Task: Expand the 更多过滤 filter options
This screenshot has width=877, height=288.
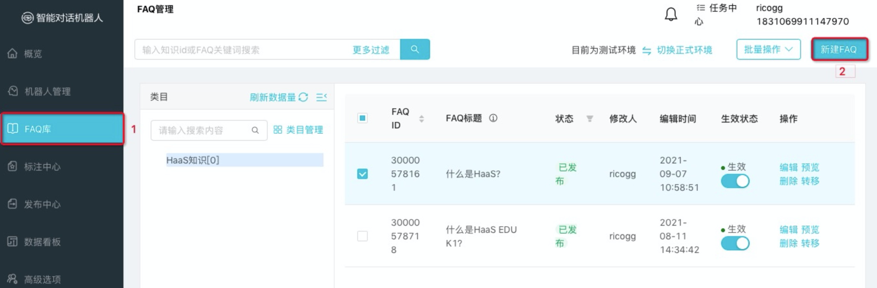Action: pos(371,50)
